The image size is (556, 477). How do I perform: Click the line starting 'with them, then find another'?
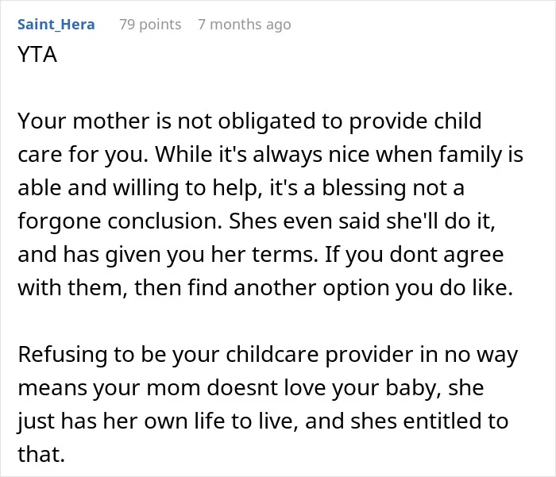265,288
